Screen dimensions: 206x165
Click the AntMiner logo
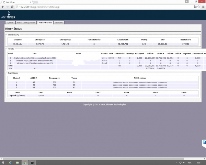pos(8,15)
